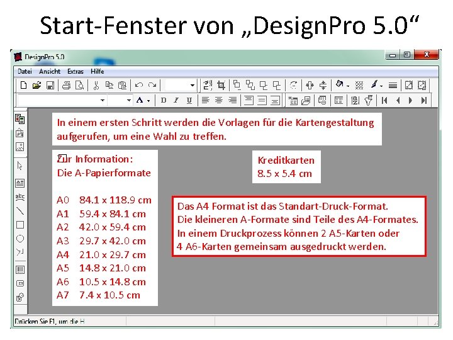Image resolution: width=453 pixels, height=340 pixels.
Task: Align text to the left
Action: 205,100
